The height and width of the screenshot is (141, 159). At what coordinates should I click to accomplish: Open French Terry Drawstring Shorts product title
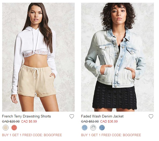(26, 116)
